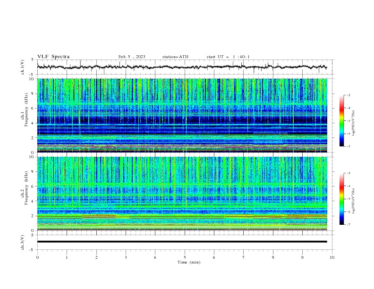Click the ch.2 'log(PSD)(V²/Hz)' colorbar label
Viewport: 374px width, 289px height.
(x=354, y=201)
